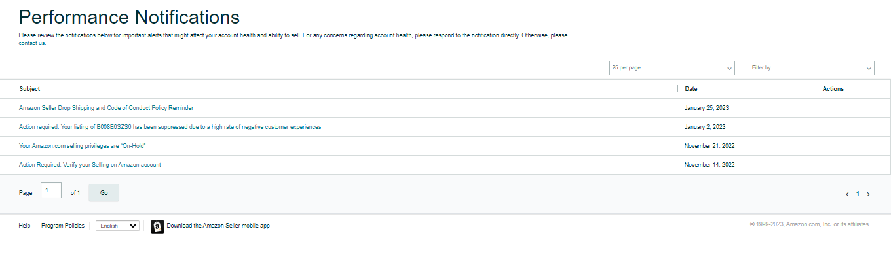891x261 pixels.
Task: Open Program Policies footer link
Action: (63, 226)
